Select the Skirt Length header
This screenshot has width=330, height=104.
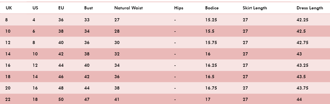click(255, 8)
